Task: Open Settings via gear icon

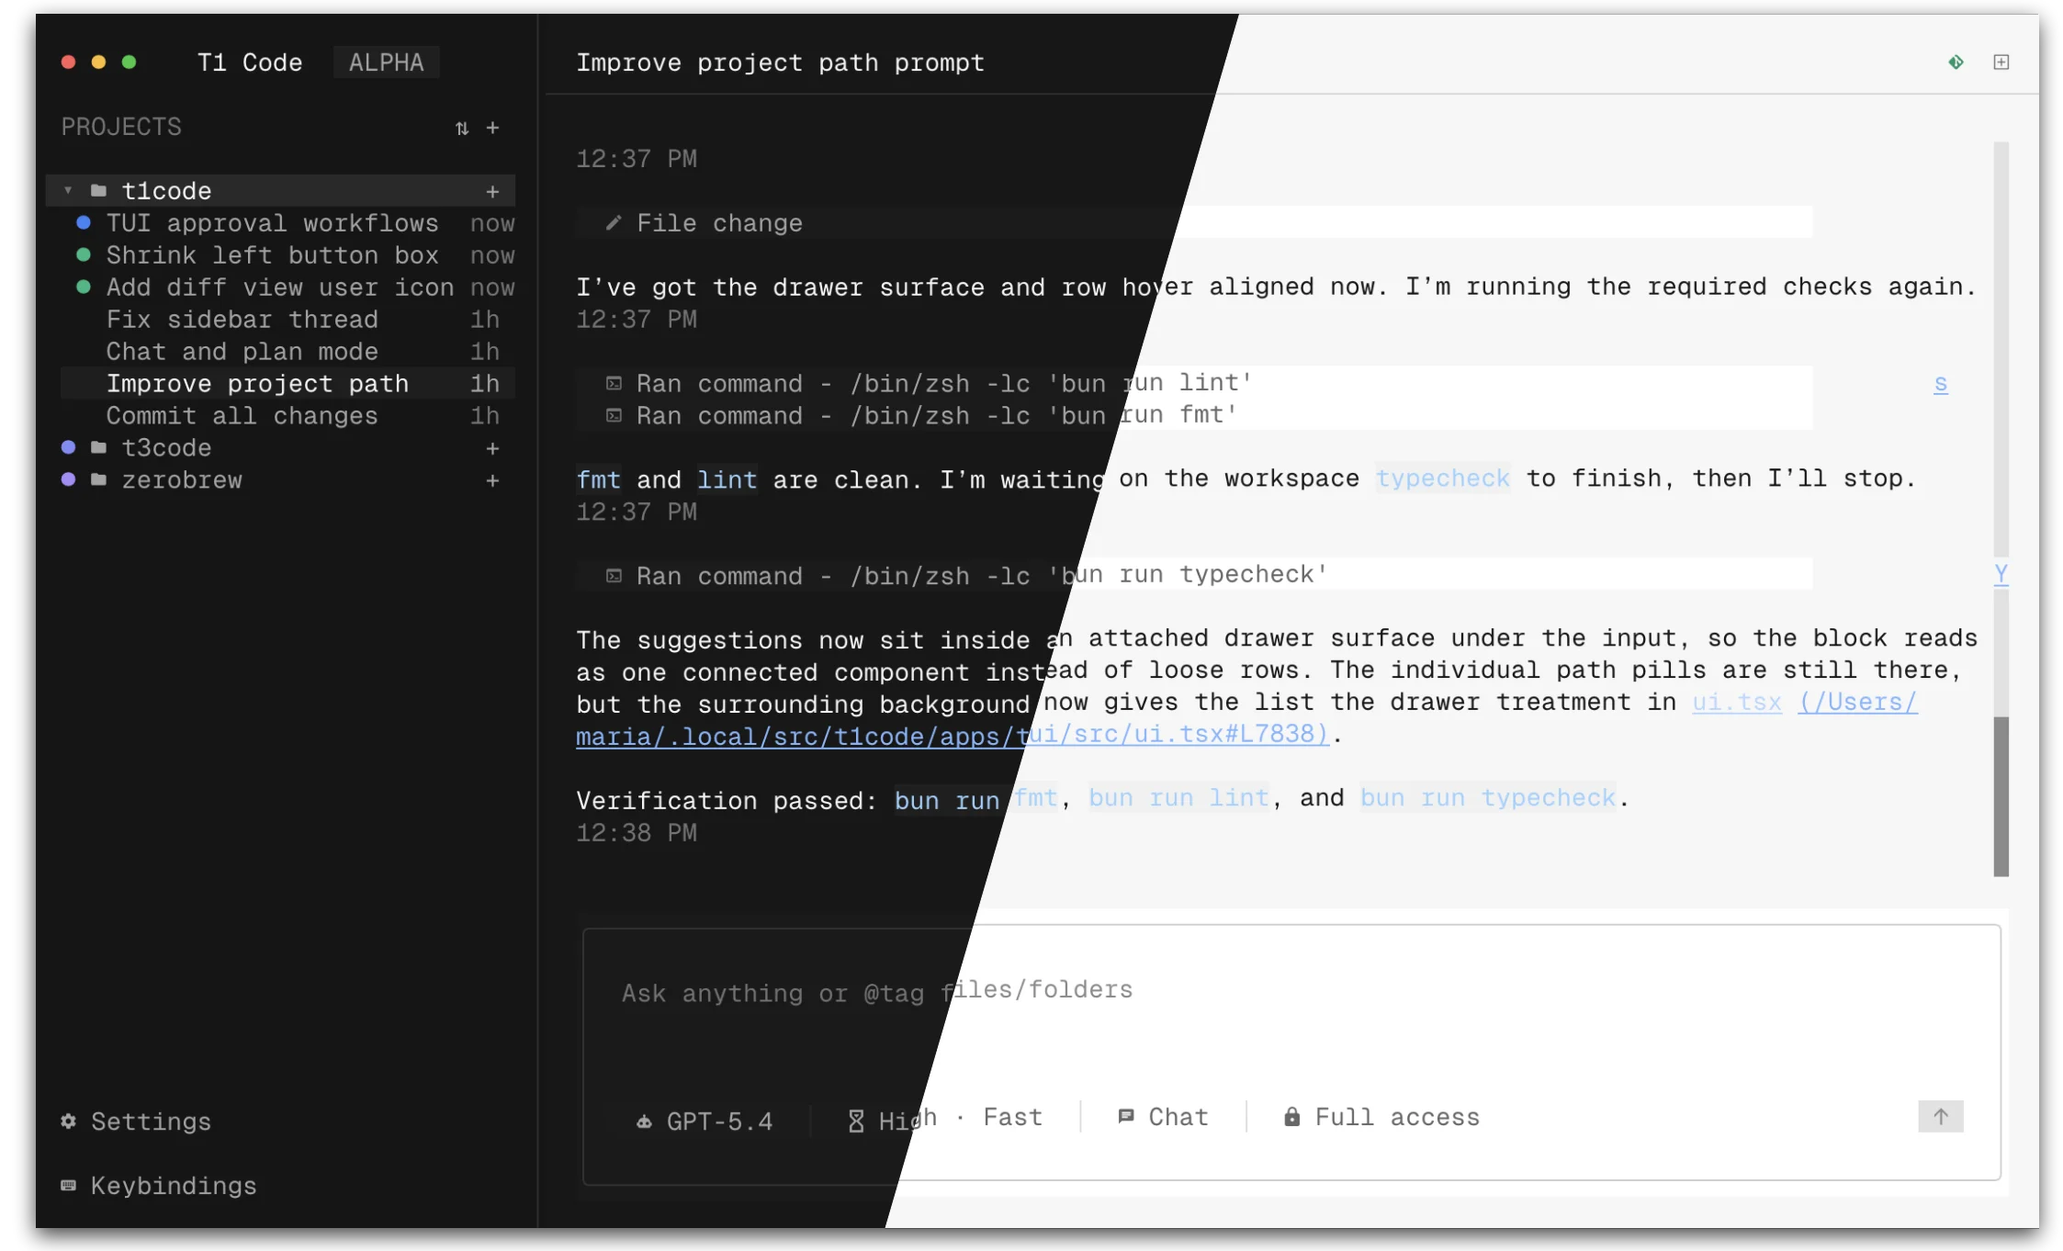Action: [69, 1121]
